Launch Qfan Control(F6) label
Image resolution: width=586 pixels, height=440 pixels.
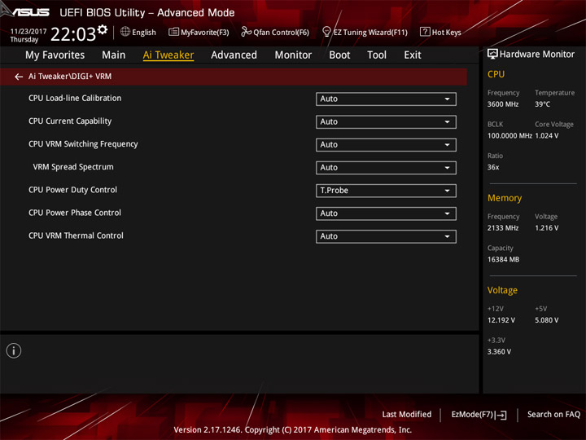[x=281, y=33]
